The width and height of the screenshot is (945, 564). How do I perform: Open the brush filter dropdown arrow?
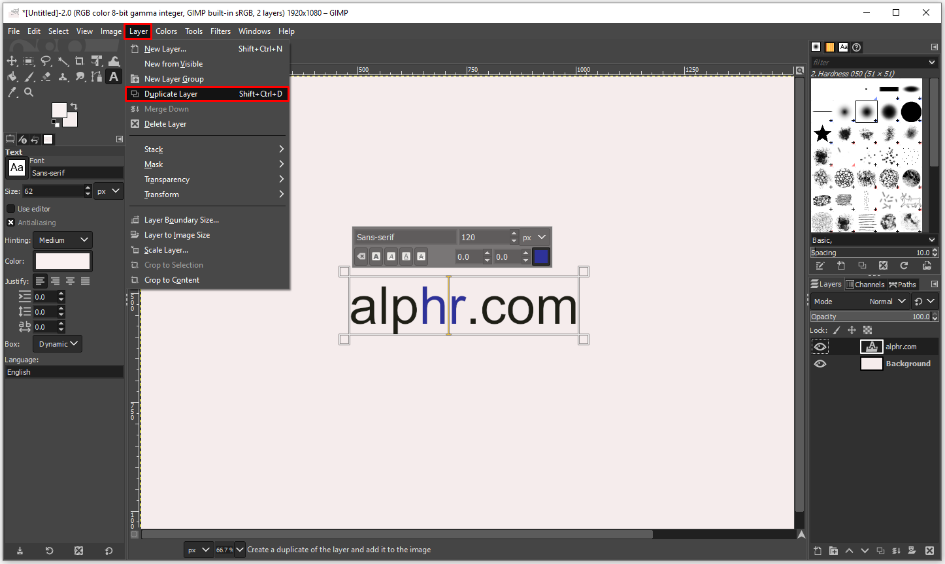click(932, 62)
